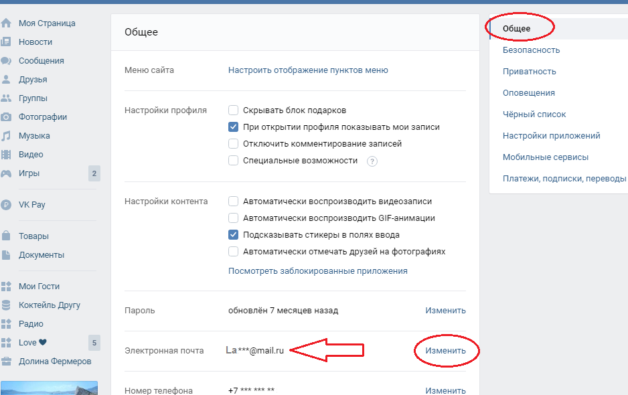Open VK Pay icon in sidebar
Viewport: 628px width, 395px height.
[6, 205]
